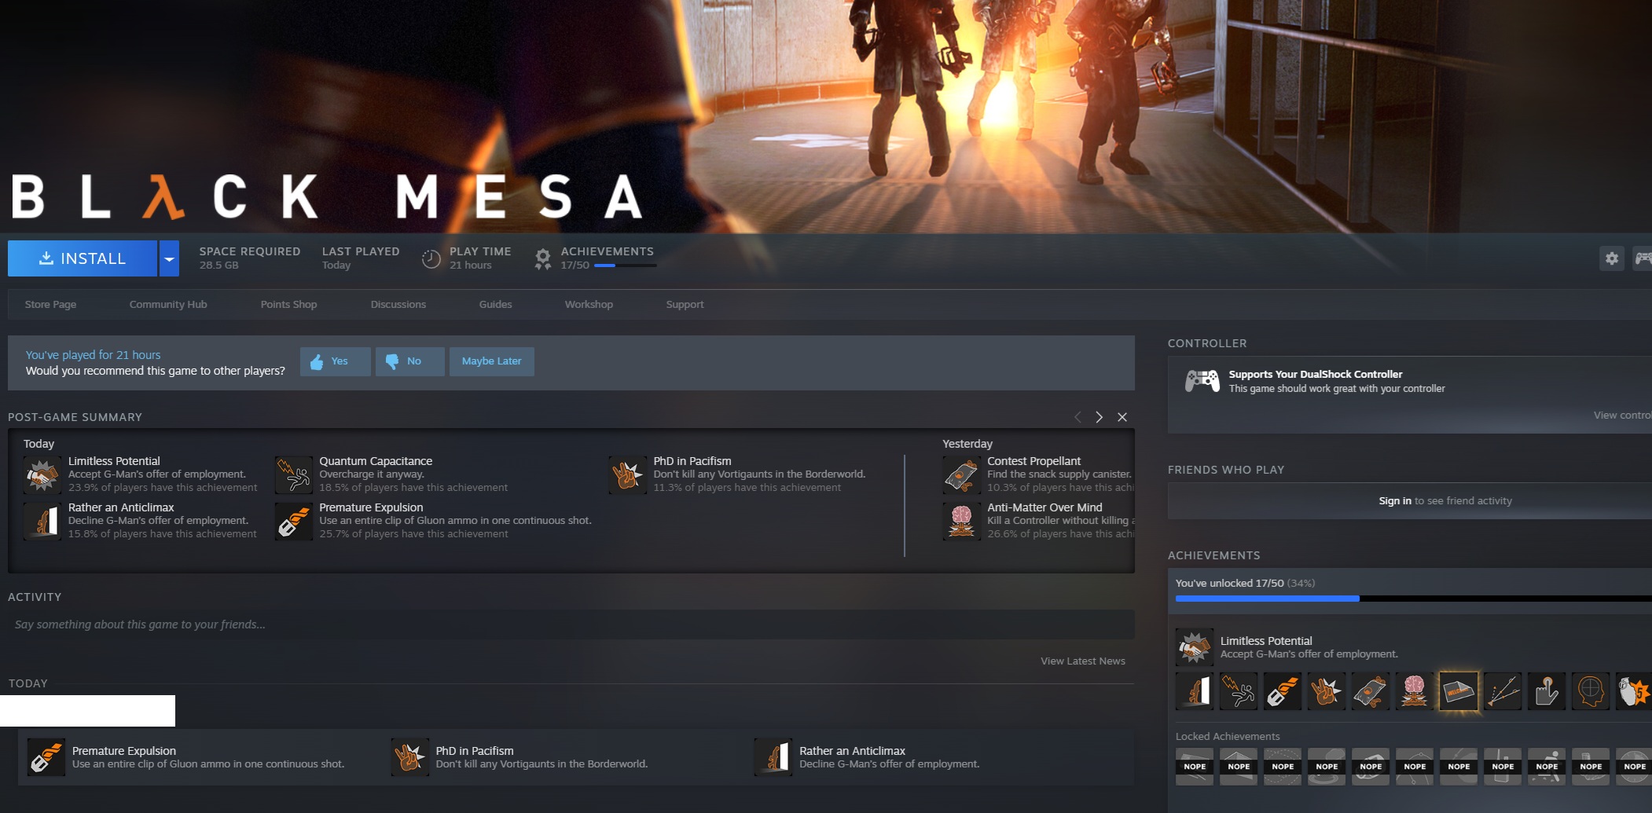This screenshot has width=1652, height=813.
Task: Go to the Discussions tab
Action: 398,304
